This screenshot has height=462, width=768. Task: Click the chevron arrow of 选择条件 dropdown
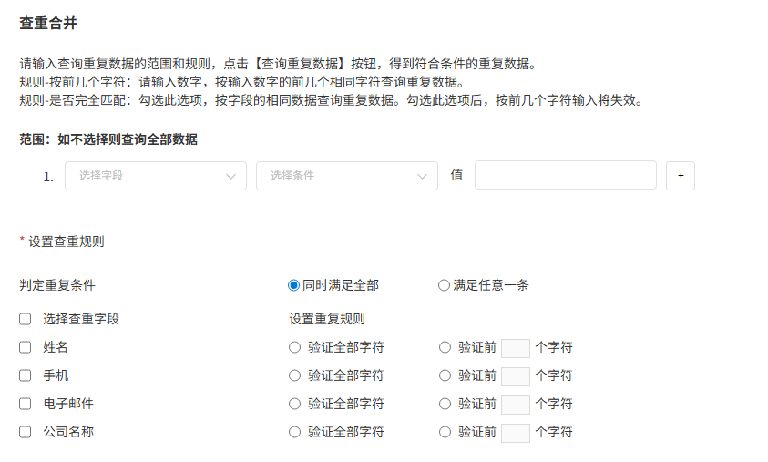coord(422,177)
